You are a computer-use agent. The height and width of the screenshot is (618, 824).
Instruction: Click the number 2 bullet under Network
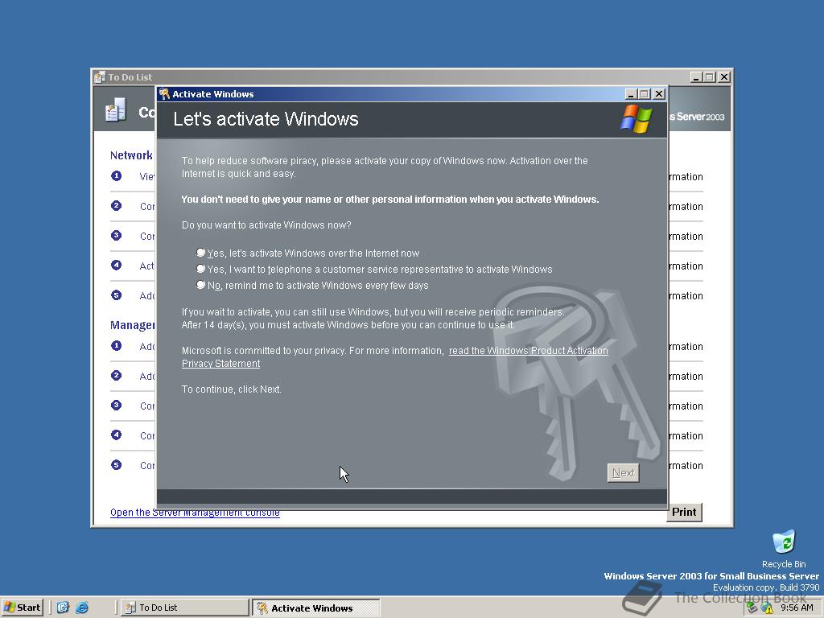(116, 205)
